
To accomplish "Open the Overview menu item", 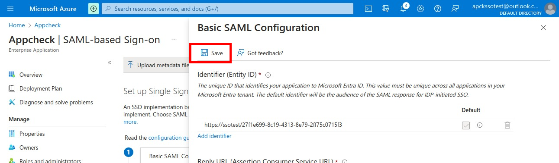I will [x=31, y=75].
